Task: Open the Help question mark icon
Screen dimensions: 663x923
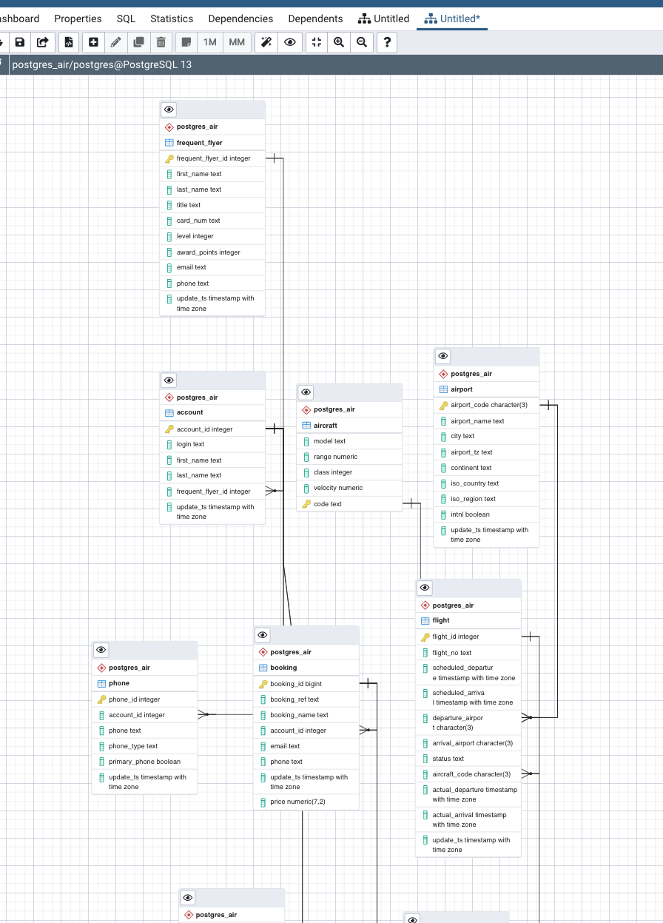Action: [x=387, y=42]
